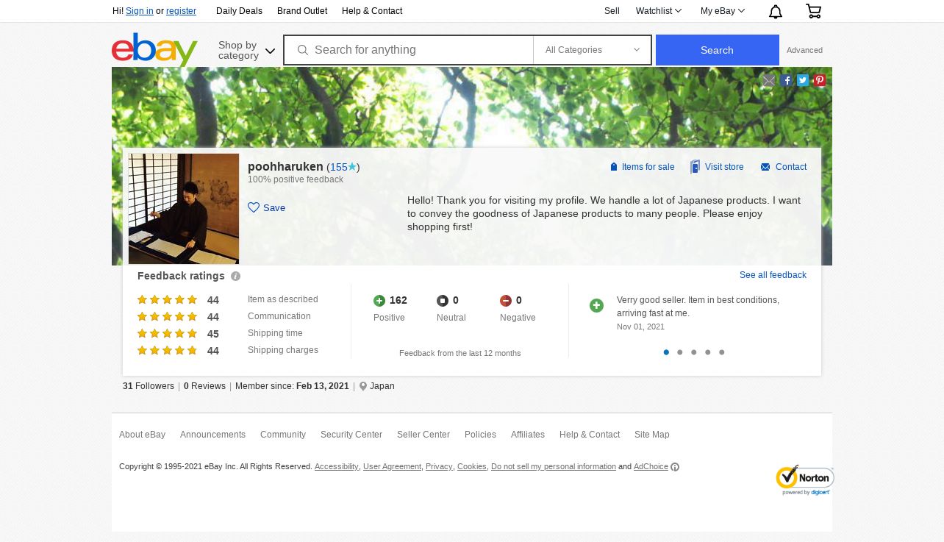Click Visit store link

pyautogui.click(x=717, y=167)
